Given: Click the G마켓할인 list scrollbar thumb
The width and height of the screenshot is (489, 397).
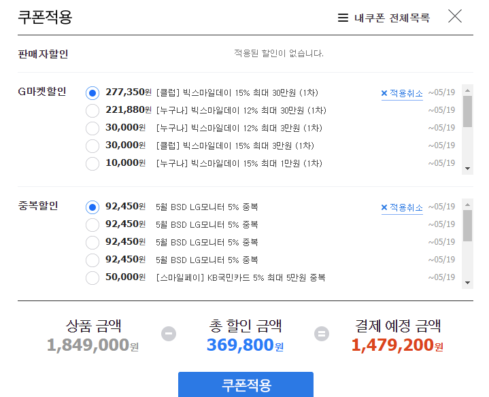Looking at the screenshot, I should point(467,111).
